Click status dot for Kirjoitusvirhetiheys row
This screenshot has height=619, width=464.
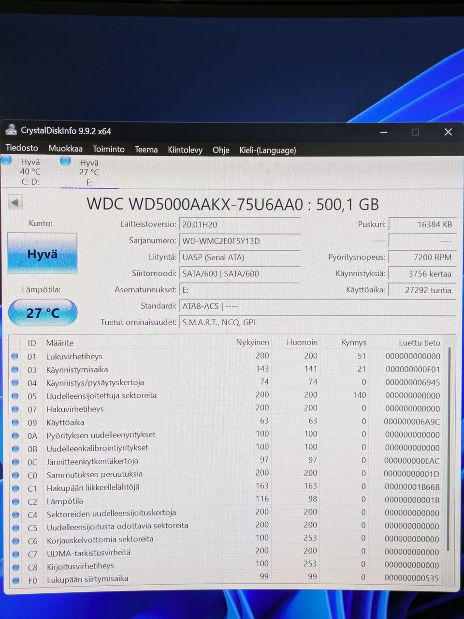click(x=16, y=567)
